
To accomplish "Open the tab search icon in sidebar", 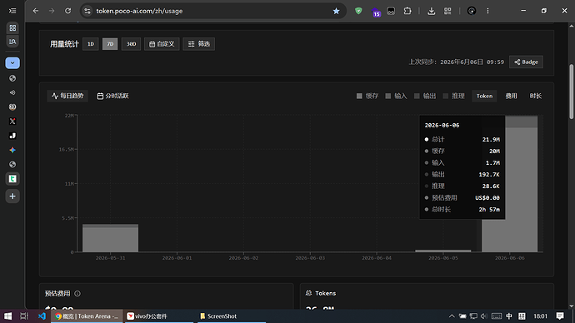I will pyautogui.click(x=12, y=42).
